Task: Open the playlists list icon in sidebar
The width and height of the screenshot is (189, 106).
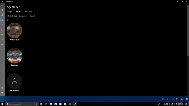Action: [2, 45]
